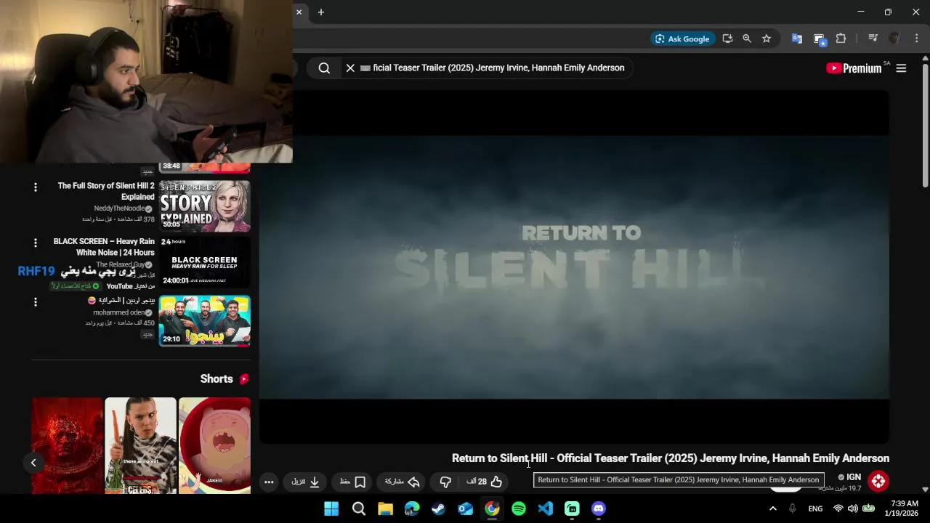The height and width of the screenshot is (523, 930).
Task: Open Steam from taskbar
Action: [x=439, y=508]
